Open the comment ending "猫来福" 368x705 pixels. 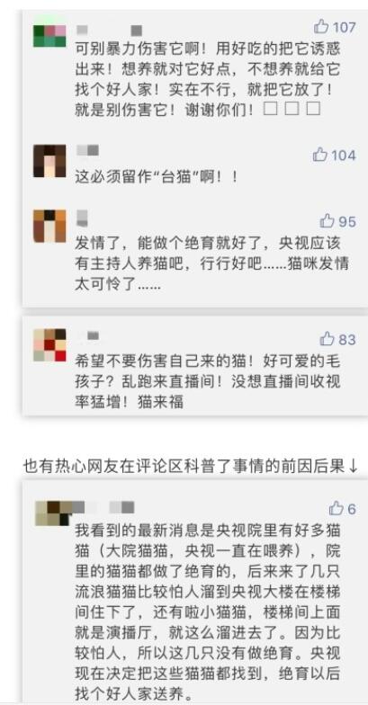(207, 381)
